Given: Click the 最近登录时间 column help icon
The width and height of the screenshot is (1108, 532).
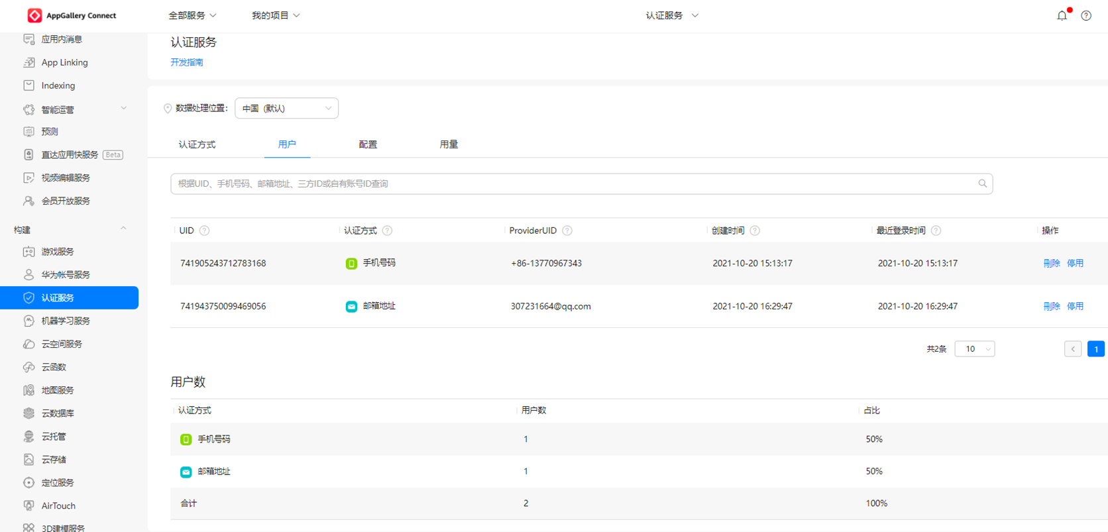Looking at the screenshot, I should point(936,231).
